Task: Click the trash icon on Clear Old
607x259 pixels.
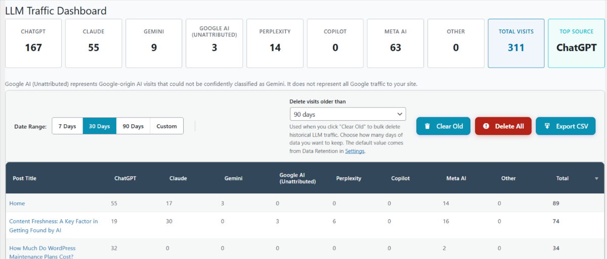Action: pyautogui.click(x=427, y=126)
